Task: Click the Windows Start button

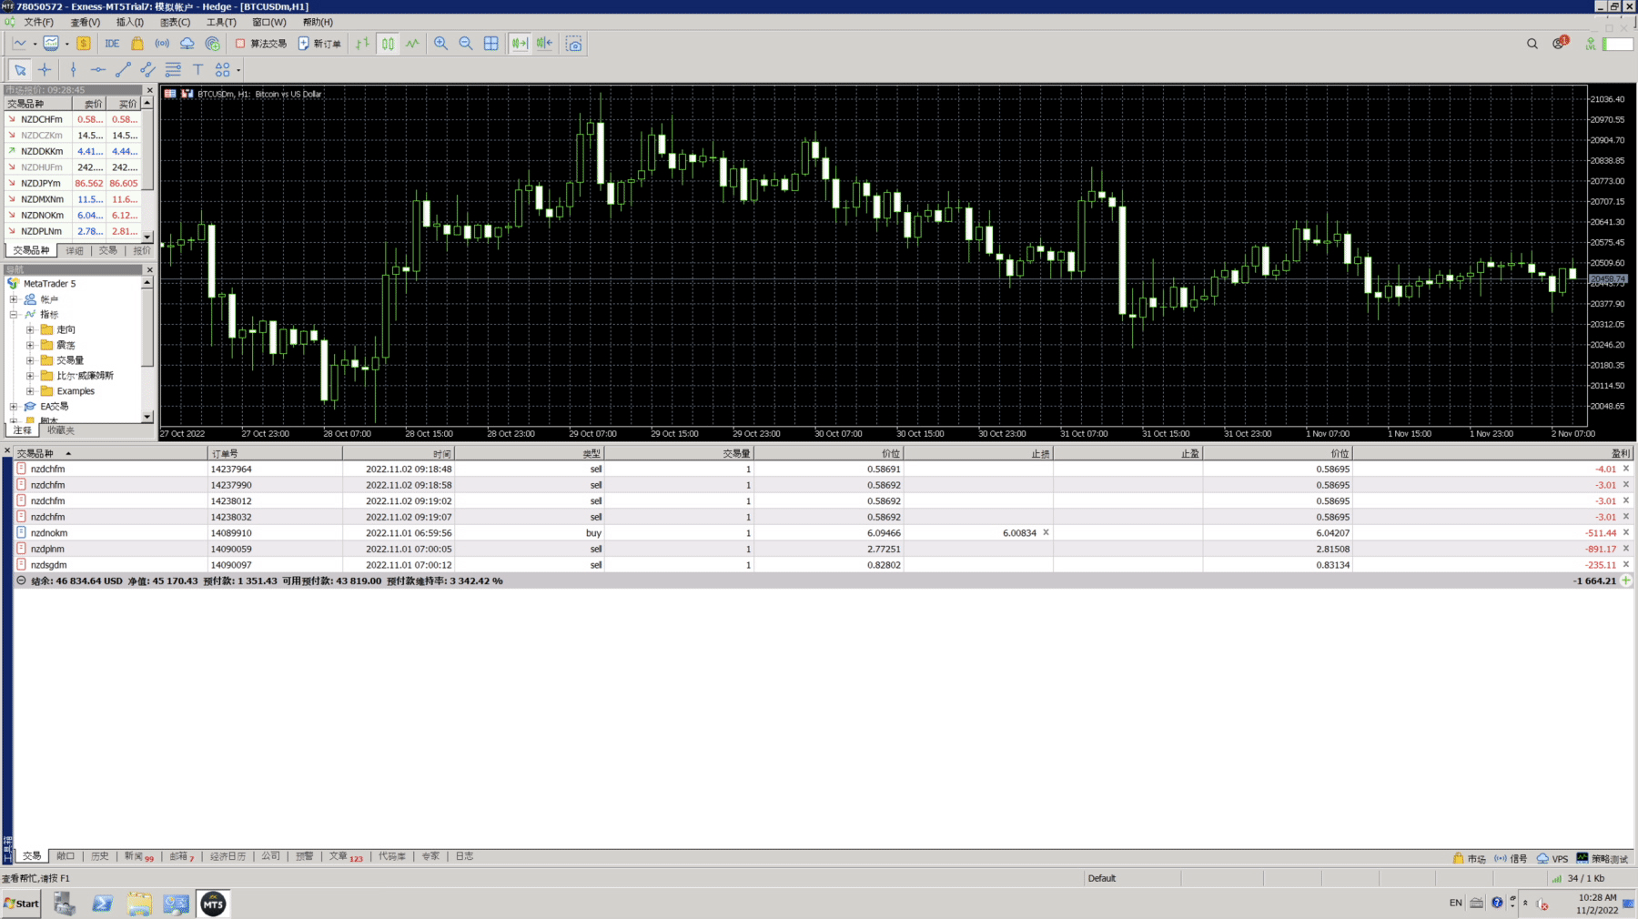Action: 21,904
